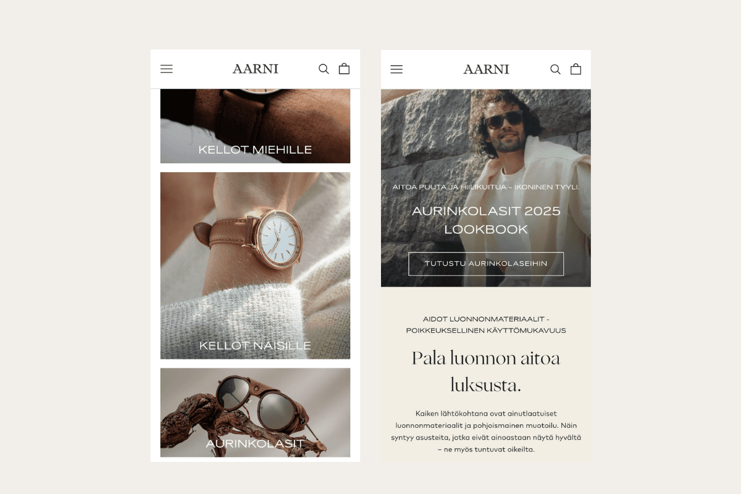The height and width of the screenshot is (494, 741).
Task: Open the Aurinkolasit category tile
Action: click(x=255, y=412)
